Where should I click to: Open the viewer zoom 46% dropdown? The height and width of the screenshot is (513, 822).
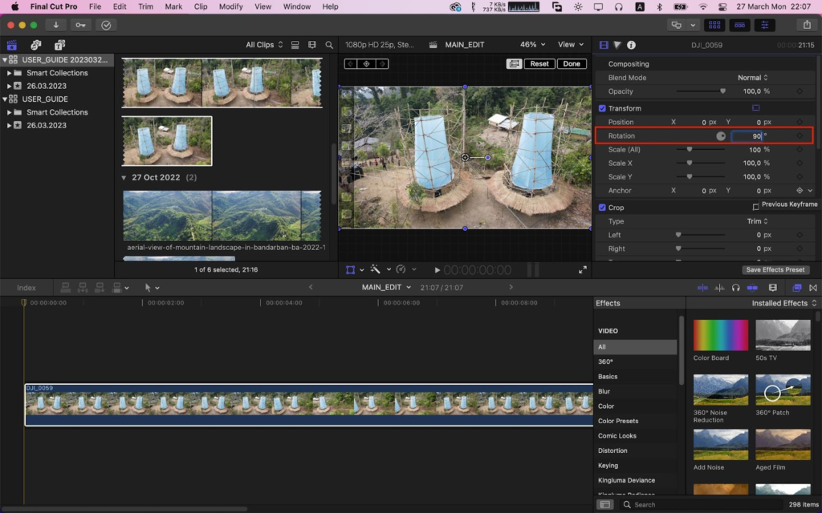532,45
